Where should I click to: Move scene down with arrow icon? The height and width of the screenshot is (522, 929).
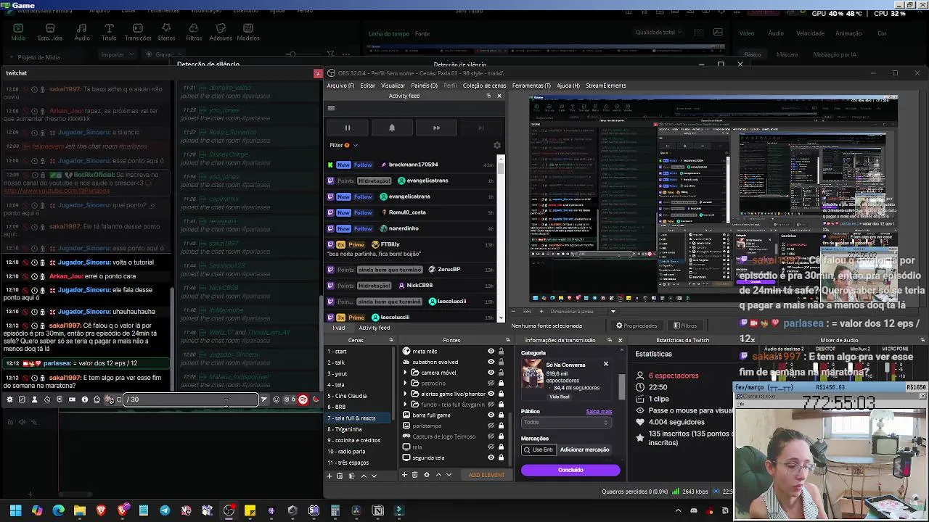pyautogui.click(x=374, y=476)
